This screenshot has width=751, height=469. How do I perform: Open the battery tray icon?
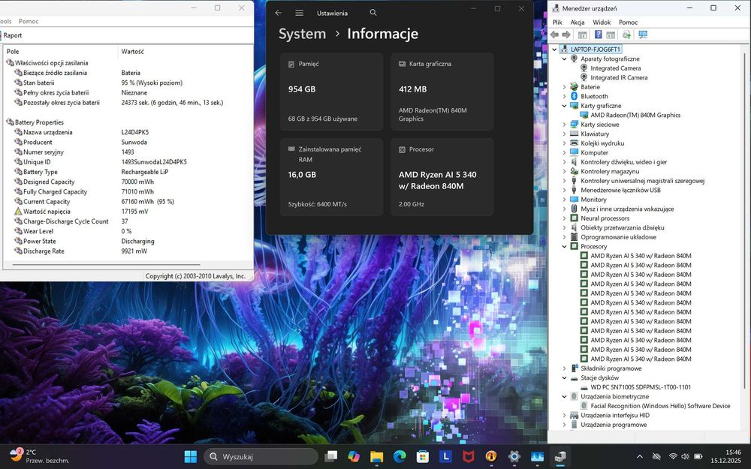698,456
